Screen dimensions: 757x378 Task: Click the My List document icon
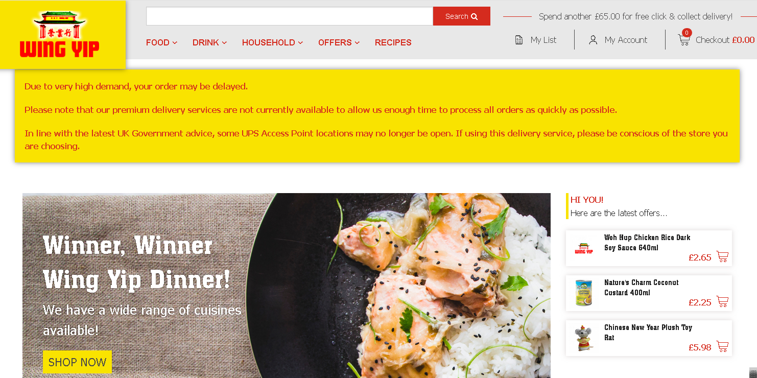click(x=519, y=40)
